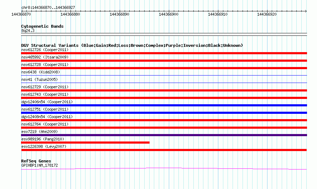Click ruler position 144366880
This screenshot has width=317, height=189.
pyautogui.click(x=71, y=14)
